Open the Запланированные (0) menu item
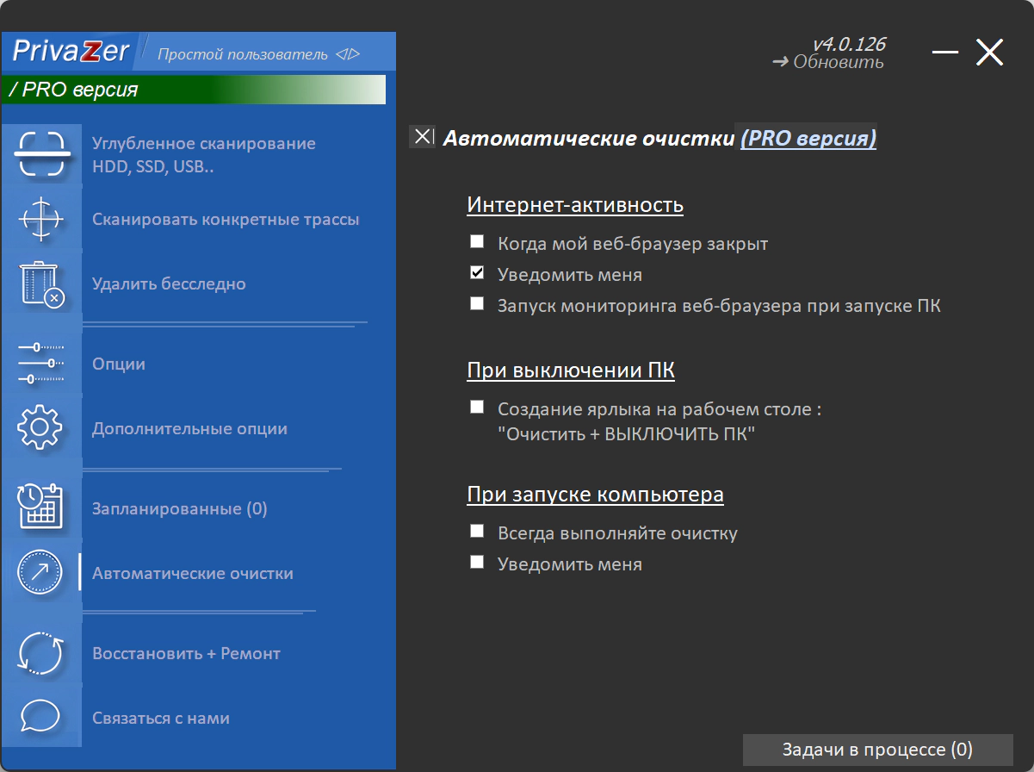1034x772 pixels. tap(179, 509)
